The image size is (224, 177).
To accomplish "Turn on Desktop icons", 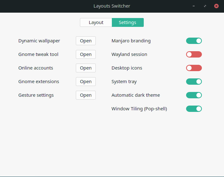I will 194,68.
